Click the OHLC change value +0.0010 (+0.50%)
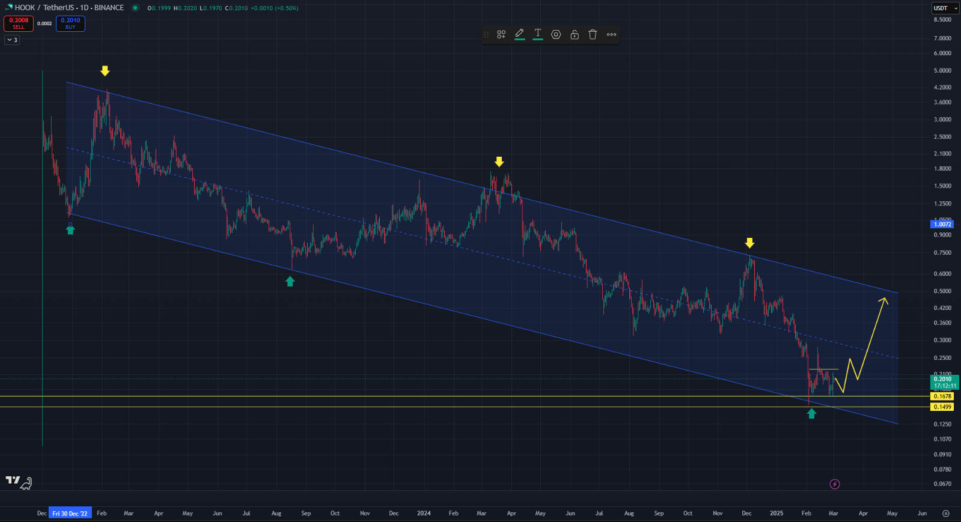This screenshot has height=522, width=961. [274, 8]
